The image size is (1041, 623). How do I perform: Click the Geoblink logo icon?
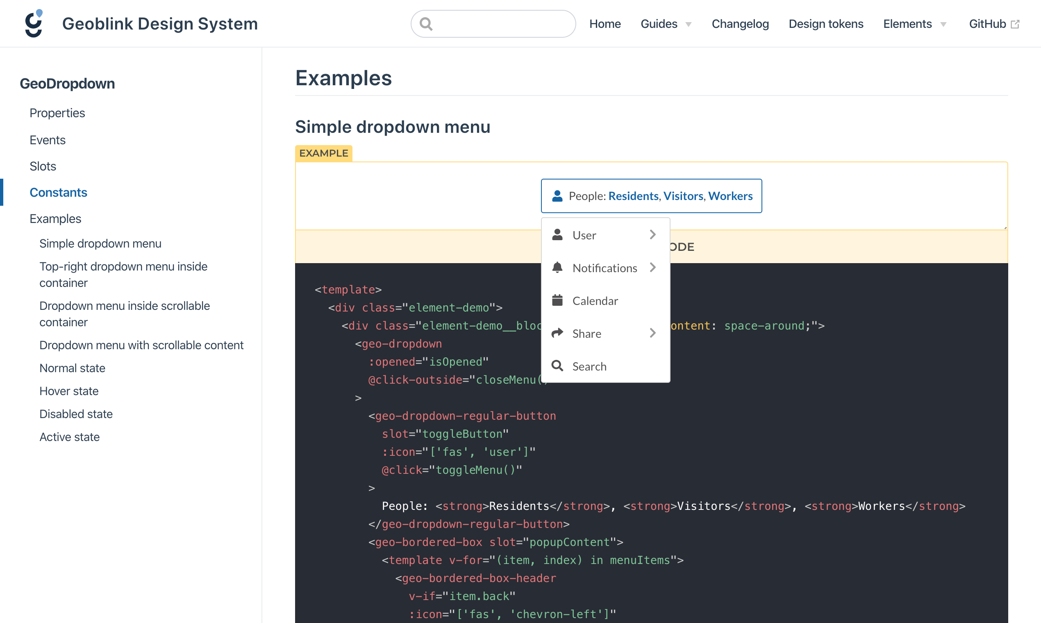[x=33, y=23]
